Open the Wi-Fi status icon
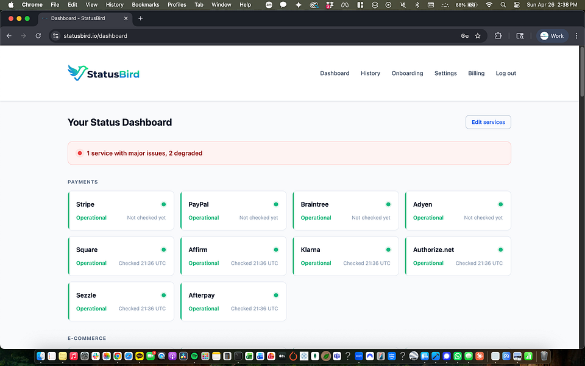 489,5
